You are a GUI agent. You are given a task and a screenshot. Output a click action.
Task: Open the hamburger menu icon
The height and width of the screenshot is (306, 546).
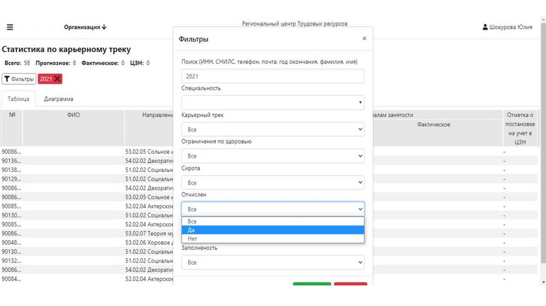[x=10, y=27]
